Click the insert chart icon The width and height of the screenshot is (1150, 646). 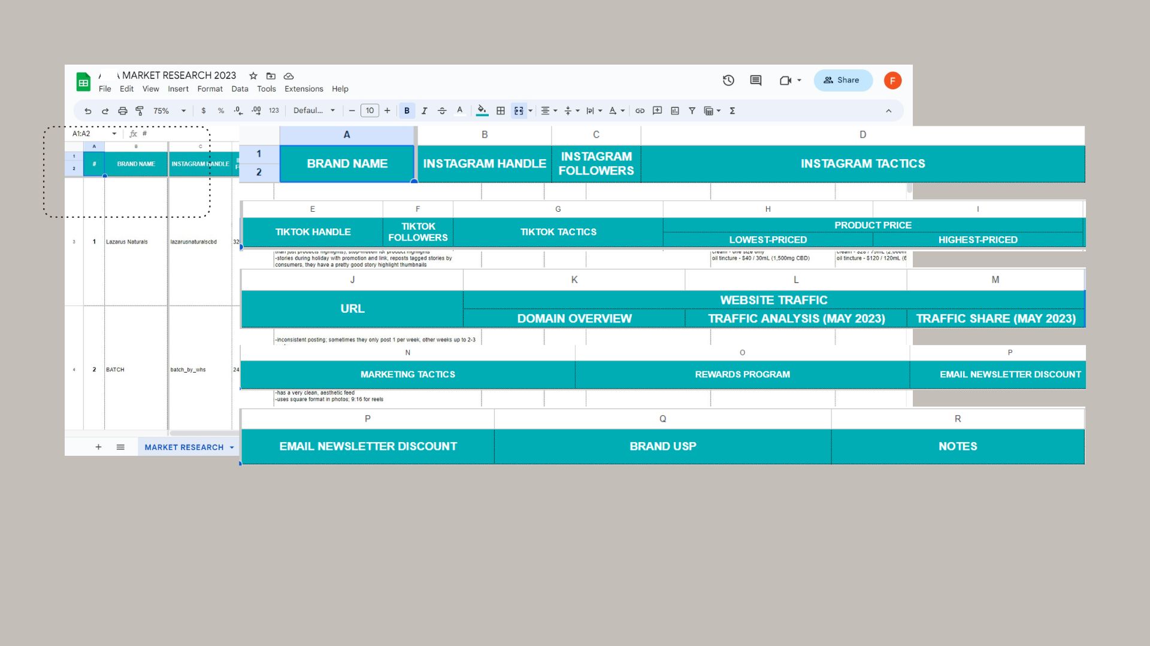(x=675, y=111)
